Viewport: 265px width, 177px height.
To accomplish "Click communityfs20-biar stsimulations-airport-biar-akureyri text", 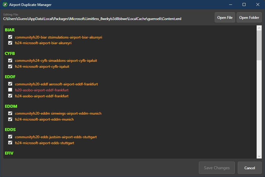I will 59,37.
